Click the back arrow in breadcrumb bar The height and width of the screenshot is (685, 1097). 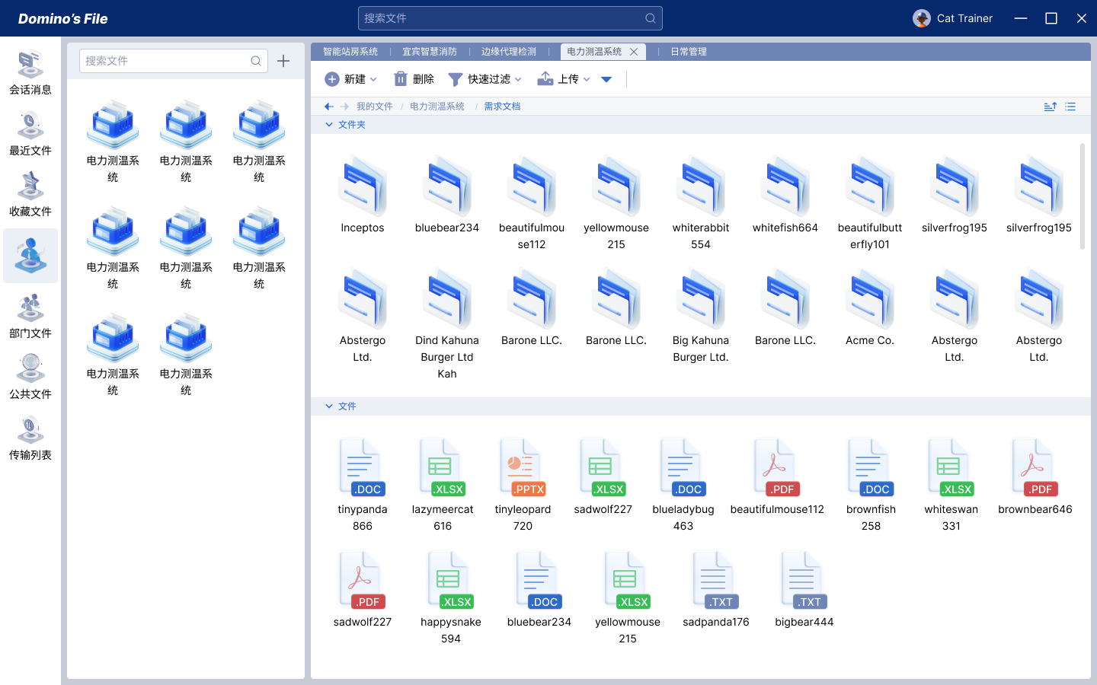pos(328,107)
